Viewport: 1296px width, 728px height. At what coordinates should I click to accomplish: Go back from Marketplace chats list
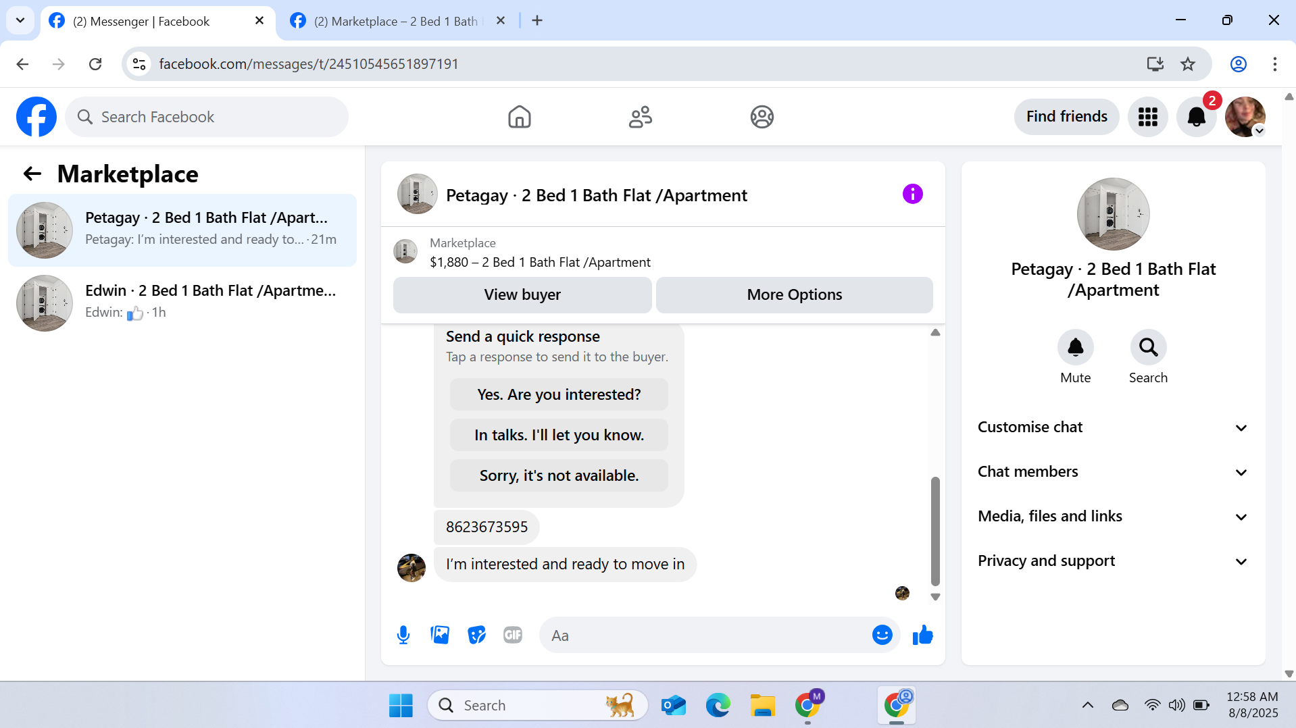(x=32, y=174)
